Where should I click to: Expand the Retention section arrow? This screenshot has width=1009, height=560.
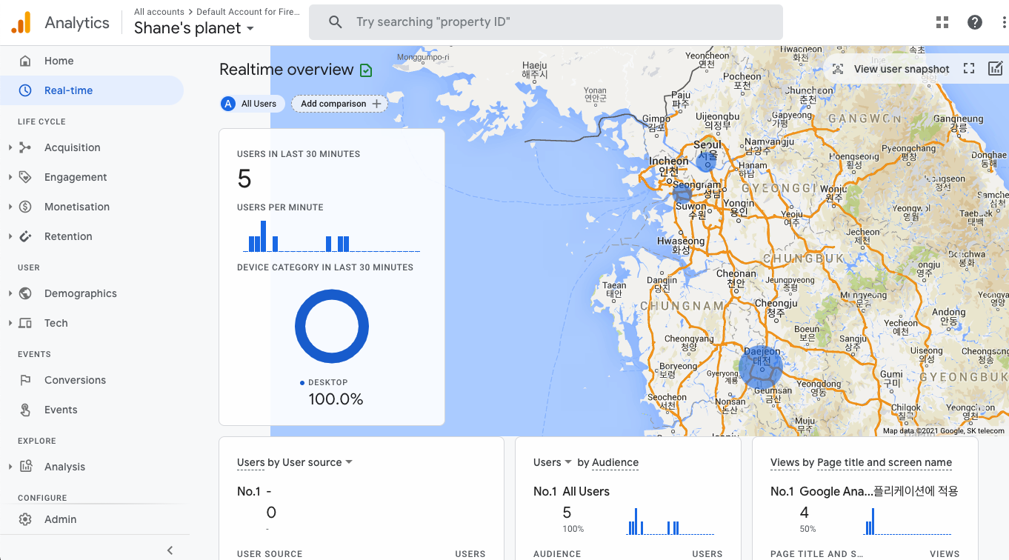[10, 236]
